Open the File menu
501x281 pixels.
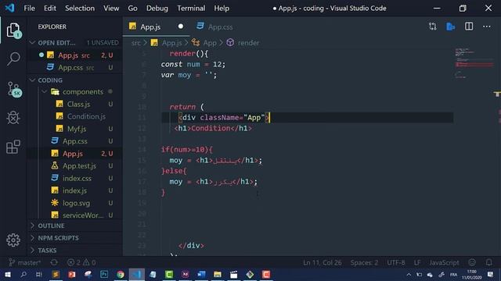click(30, 9)
